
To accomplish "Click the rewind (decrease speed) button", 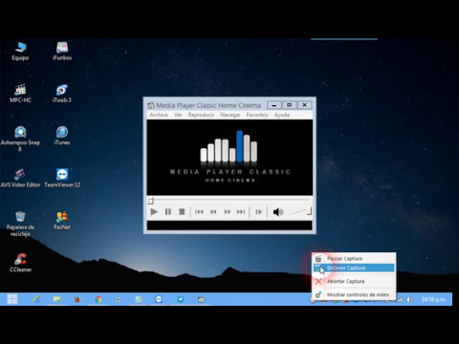I will coord(213,212).
